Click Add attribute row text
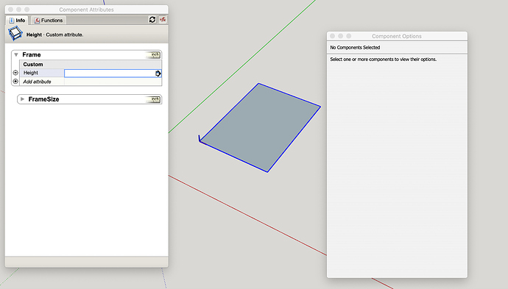 37,82
